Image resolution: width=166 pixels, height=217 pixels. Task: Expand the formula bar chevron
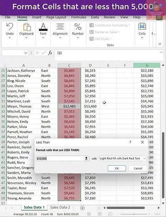click(161, 53)
